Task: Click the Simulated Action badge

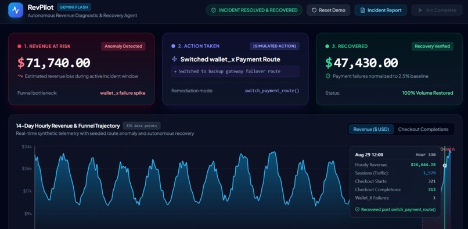Action: [x=275, y=46]
